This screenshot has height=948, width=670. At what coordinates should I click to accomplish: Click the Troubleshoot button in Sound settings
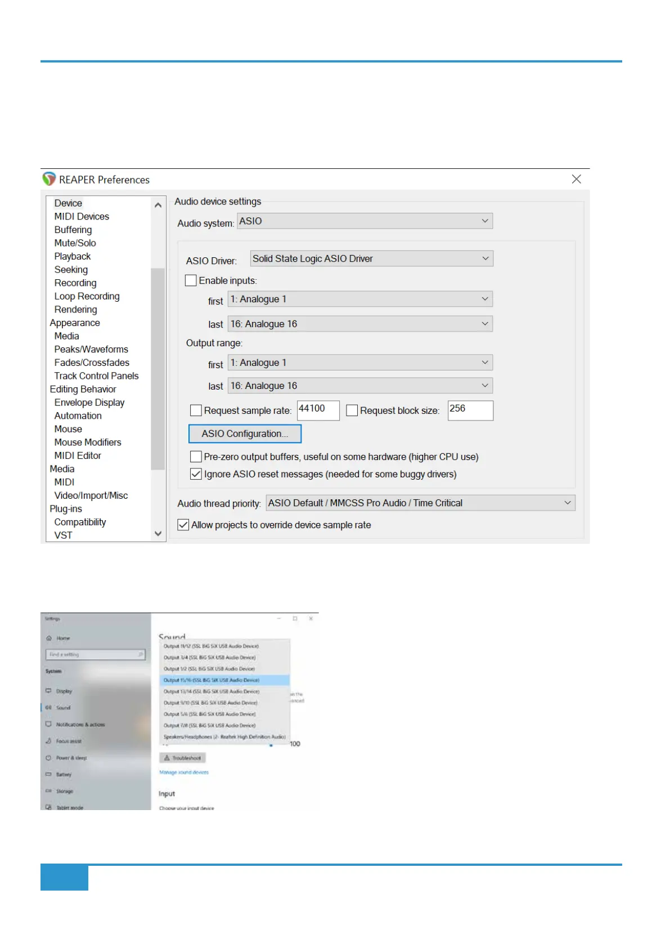(183, 758)
